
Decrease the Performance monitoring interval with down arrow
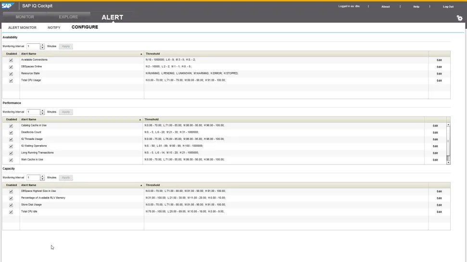(x=43, y=113)
